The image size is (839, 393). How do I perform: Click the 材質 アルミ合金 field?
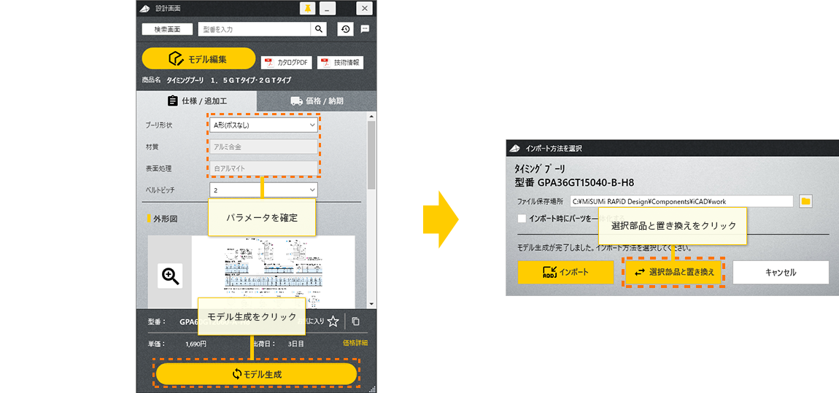coord(264,147)
